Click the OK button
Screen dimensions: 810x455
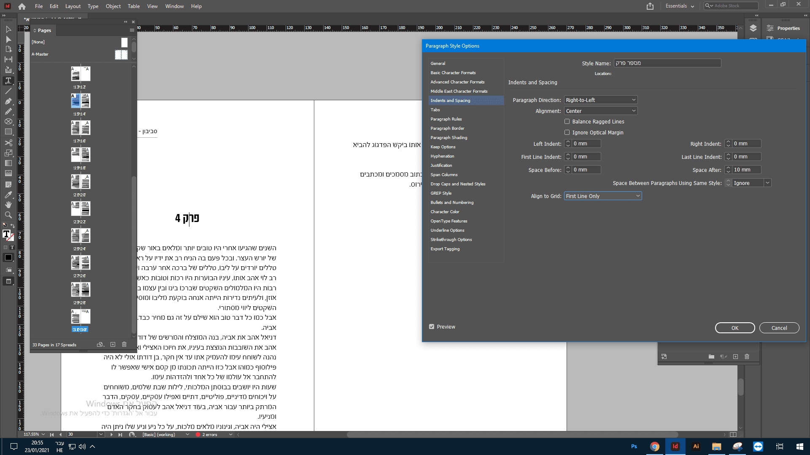(x=734, y=328)
